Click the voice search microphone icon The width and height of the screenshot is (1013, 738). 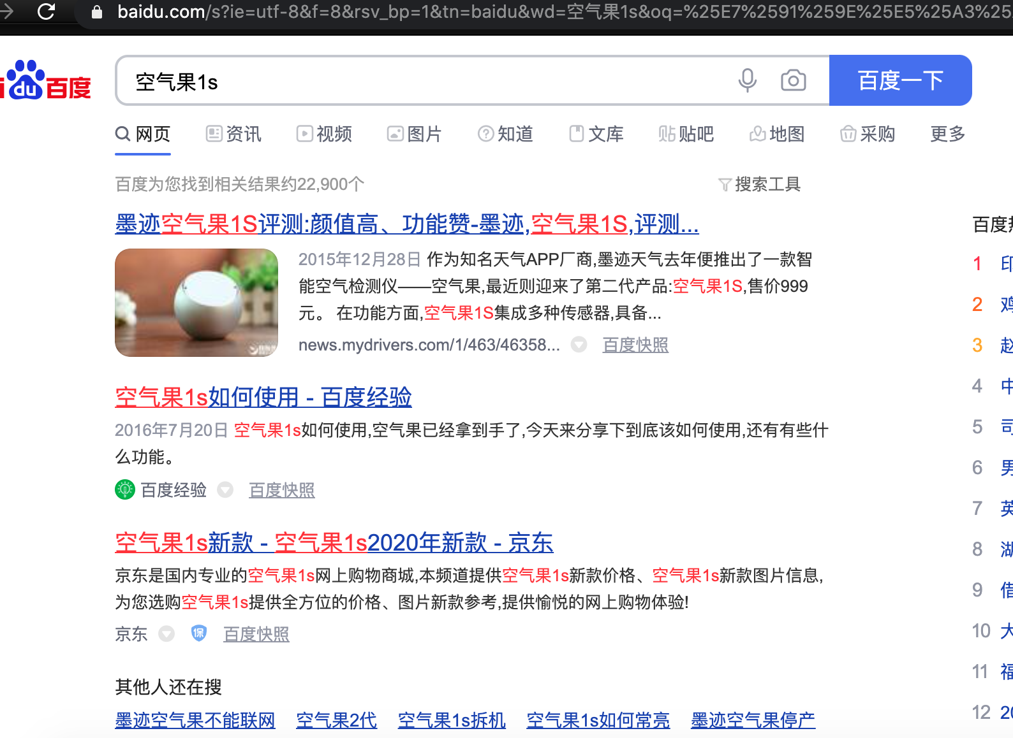tap(747, 80)
